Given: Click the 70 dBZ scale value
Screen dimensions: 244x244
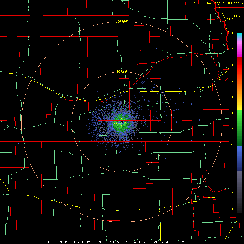Looking at the screenshot, I should coord(233,49).
